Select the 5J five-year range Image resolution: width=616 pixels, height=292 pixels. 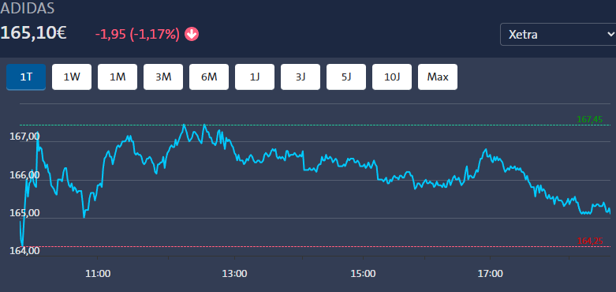[x=346, y=77]
